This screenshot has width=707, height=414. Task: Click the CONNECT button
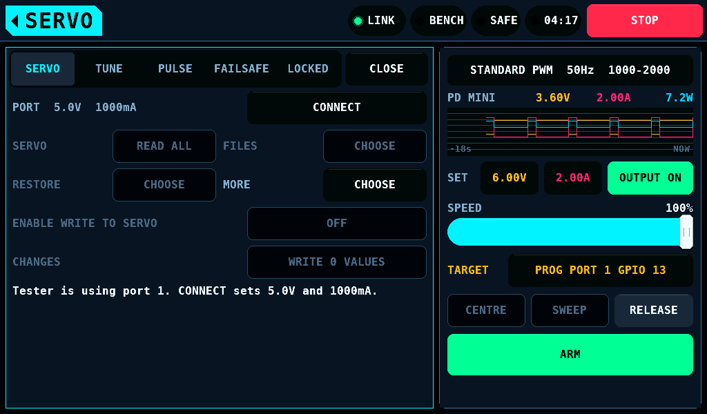(337, 108)
